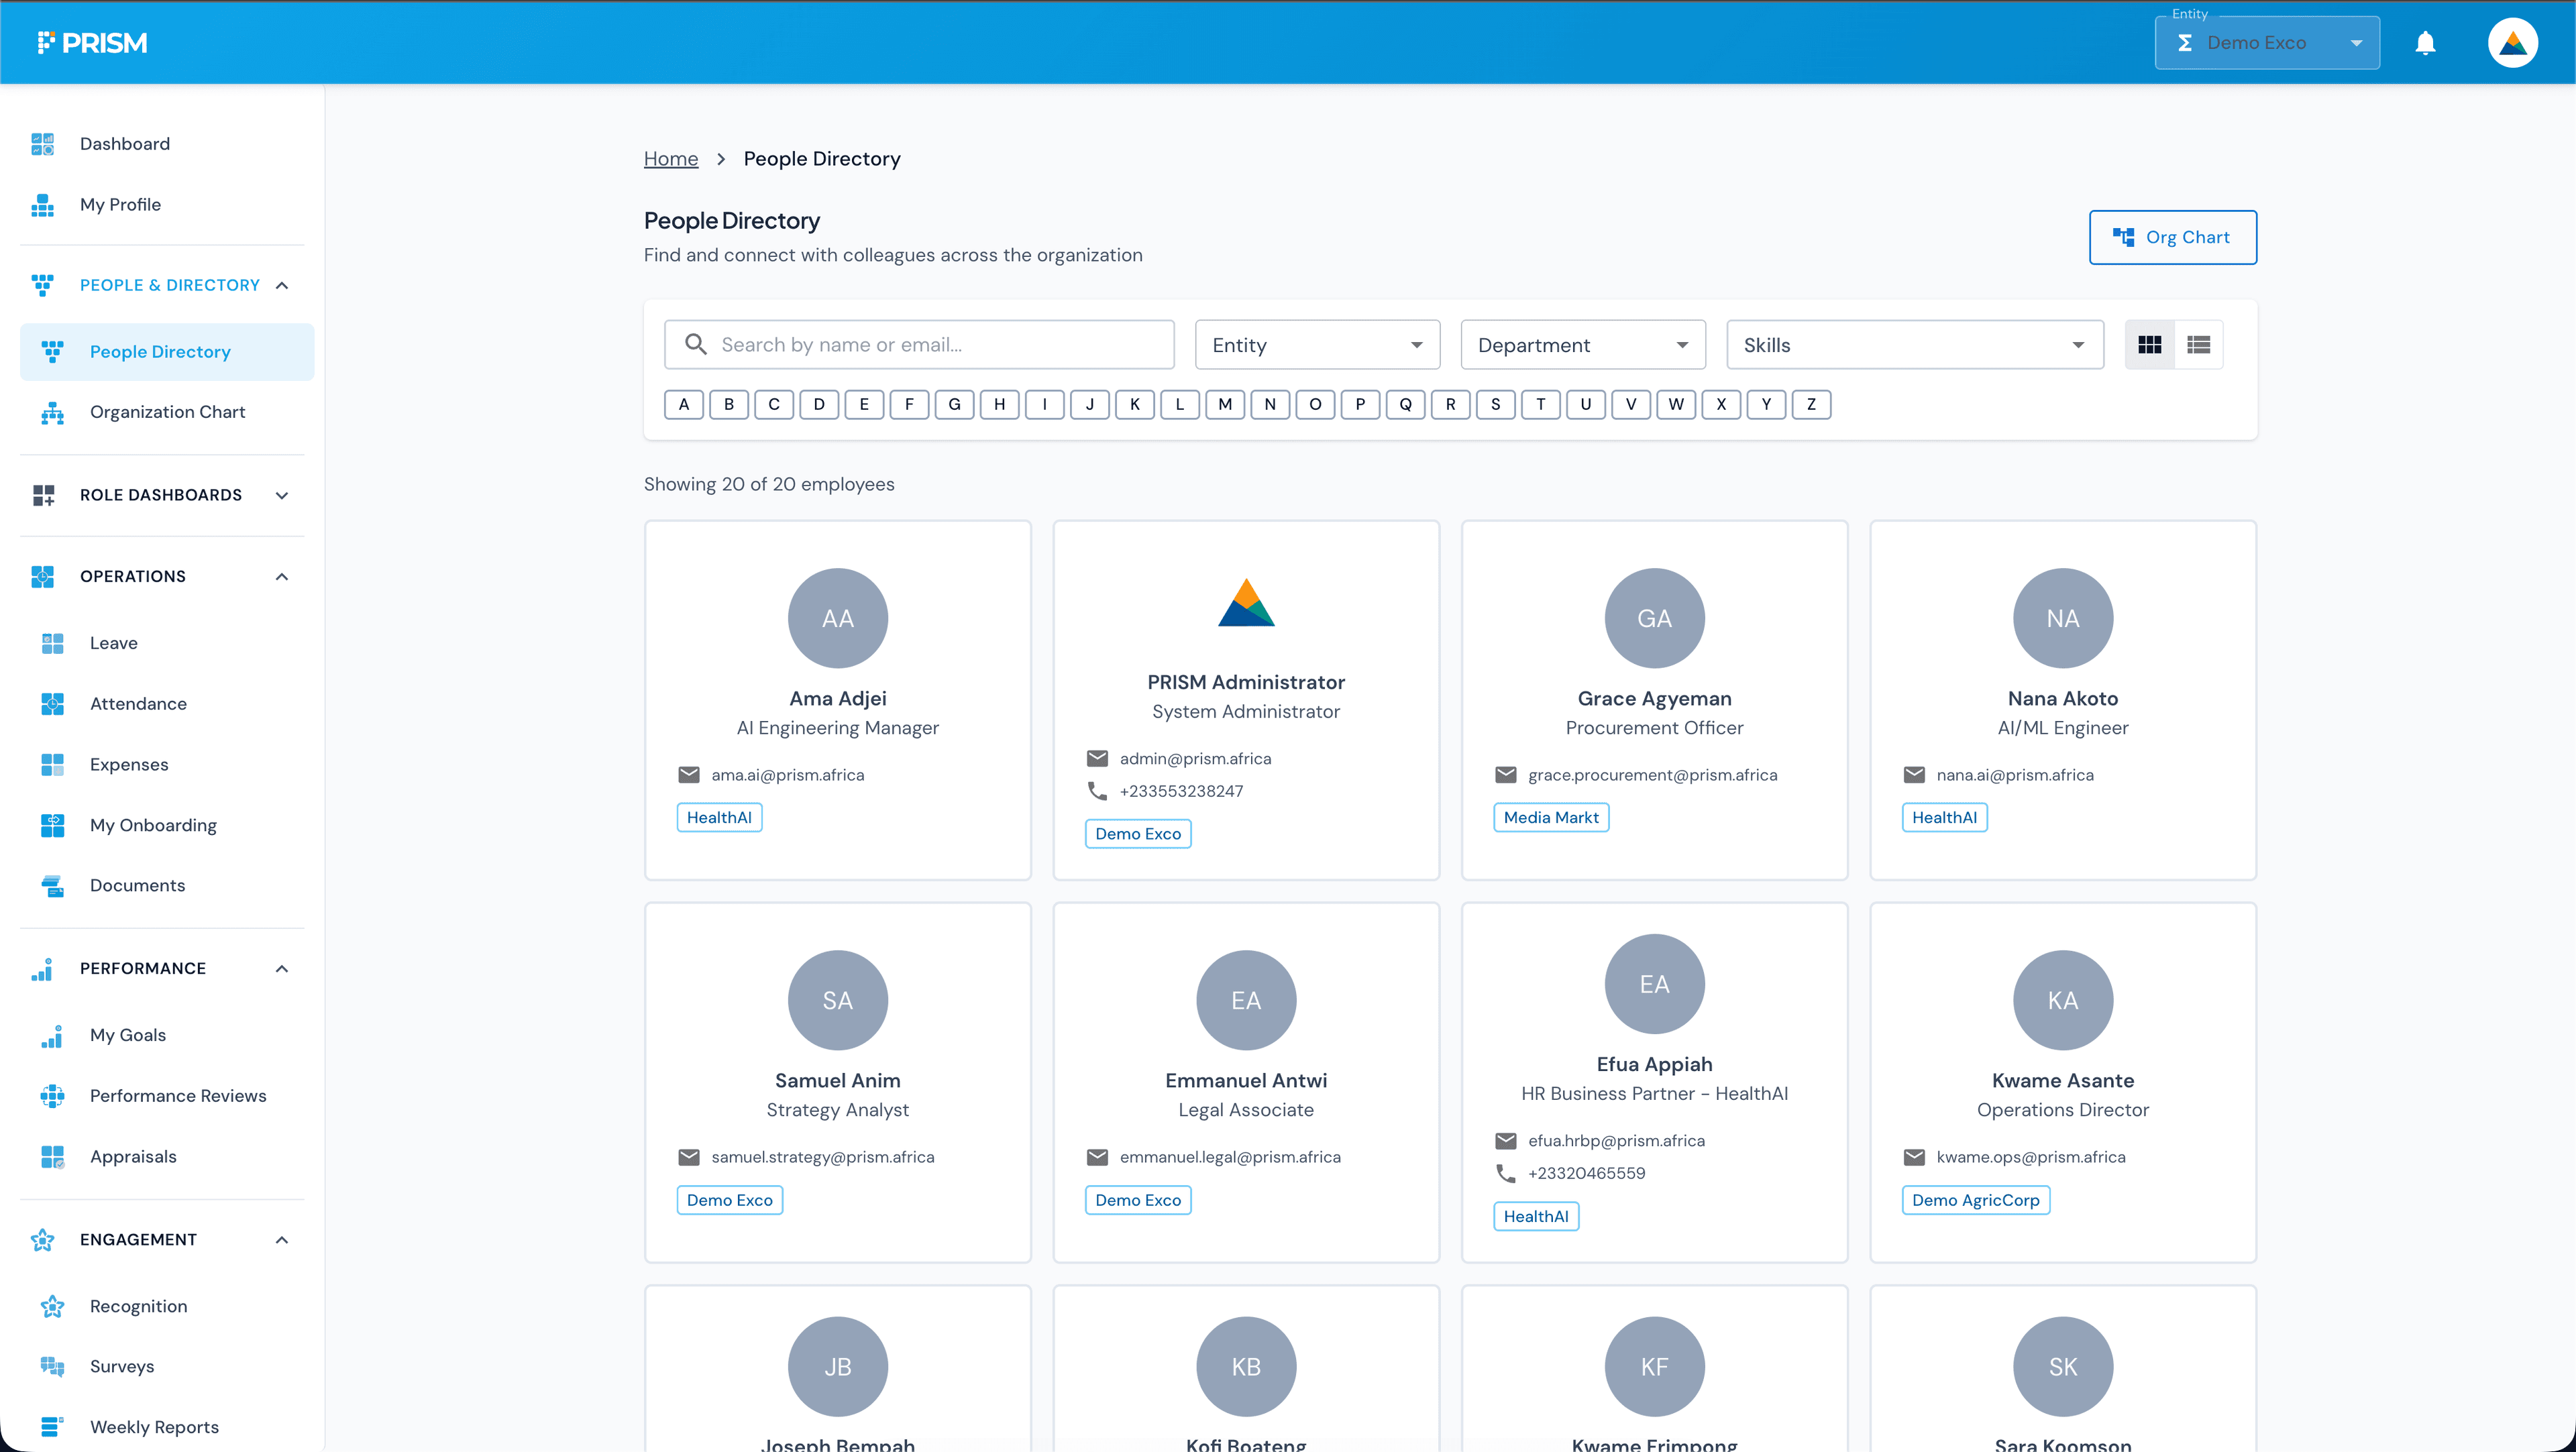Click the Weekly Reports icon in sidebar
This screenshot has width=2576, height=1452.
click(x=52, y=1426)
